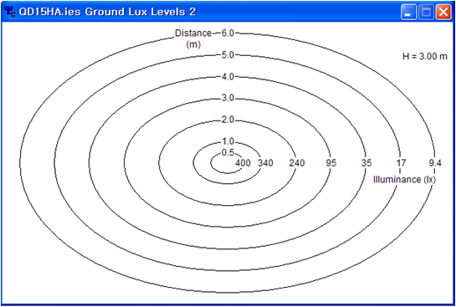Click the 9.4 illuminance value
Image resolution: width=456 pixels, height=307 pixels.
click(x=435, y=163)
